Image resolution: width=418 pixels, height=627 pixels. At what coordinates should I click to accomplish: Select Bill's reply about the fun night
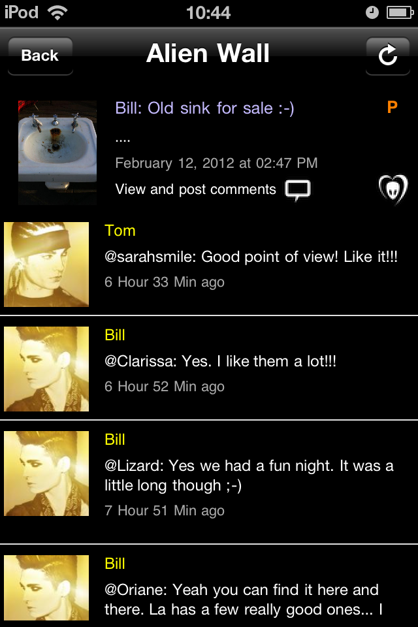249,475
